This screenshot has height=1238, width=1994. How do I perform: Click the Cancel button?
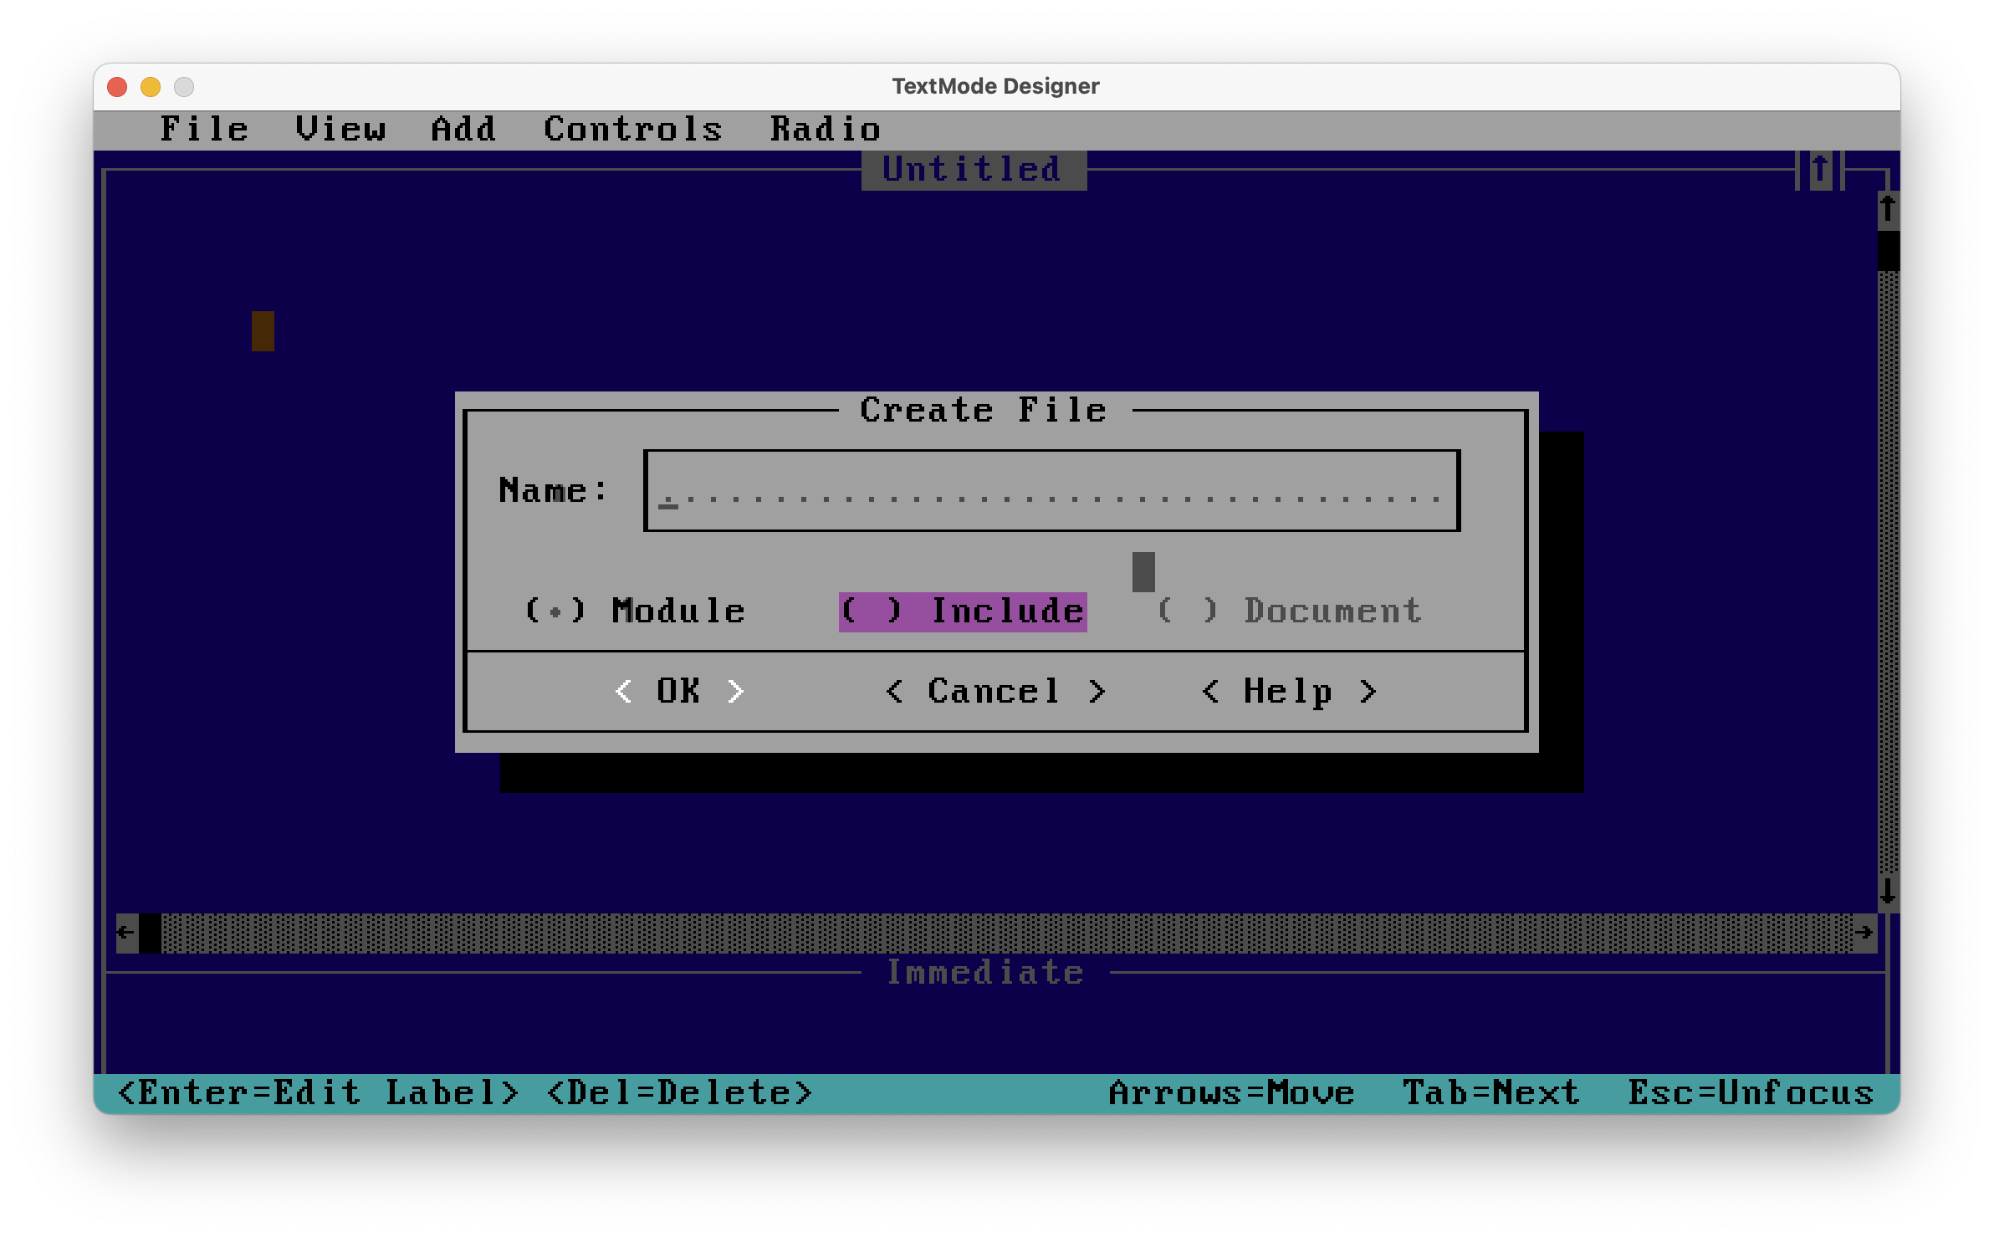point(995,692)
